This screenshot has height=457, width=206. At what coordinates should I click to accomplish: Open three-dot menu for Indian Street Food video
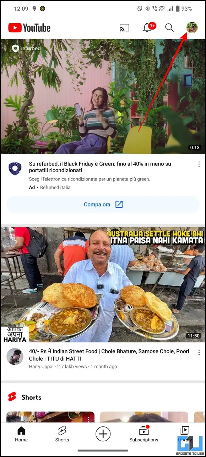pos(199,352)
